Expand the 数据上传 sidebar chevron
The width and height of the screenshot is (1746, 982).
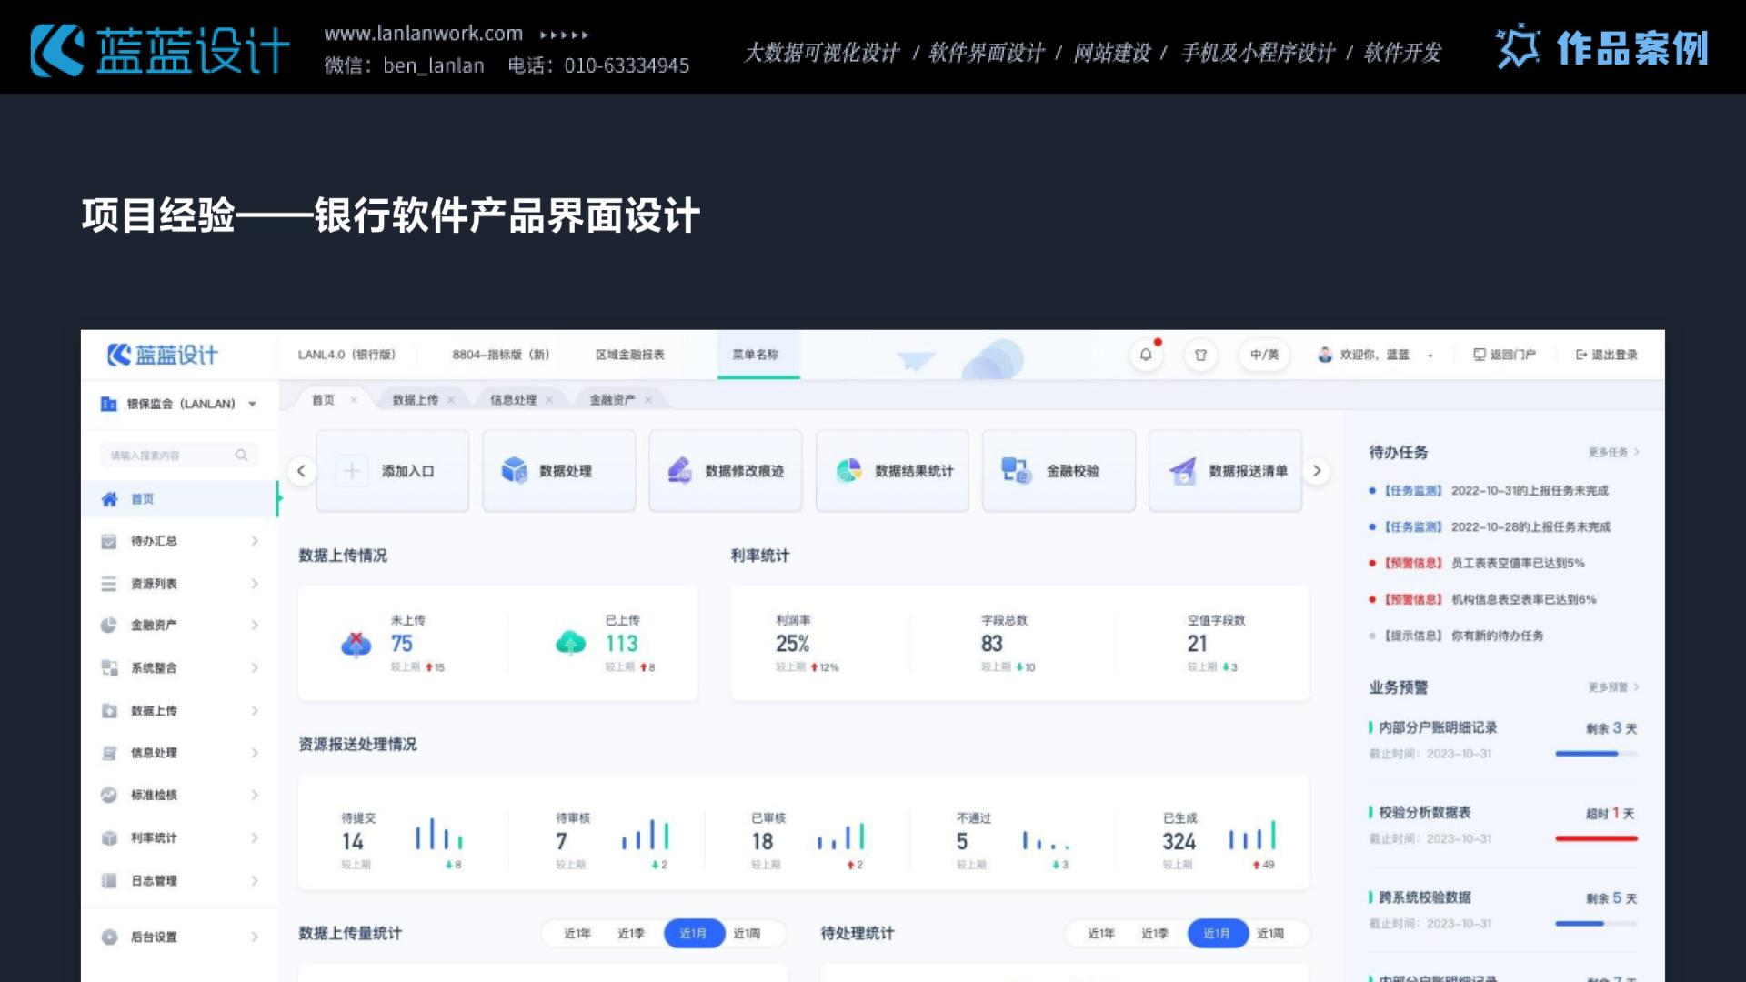pyautogui.click(x=255, y=710)
